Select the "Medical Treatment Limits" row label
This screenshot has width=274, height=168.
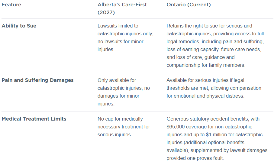(34, 119)
